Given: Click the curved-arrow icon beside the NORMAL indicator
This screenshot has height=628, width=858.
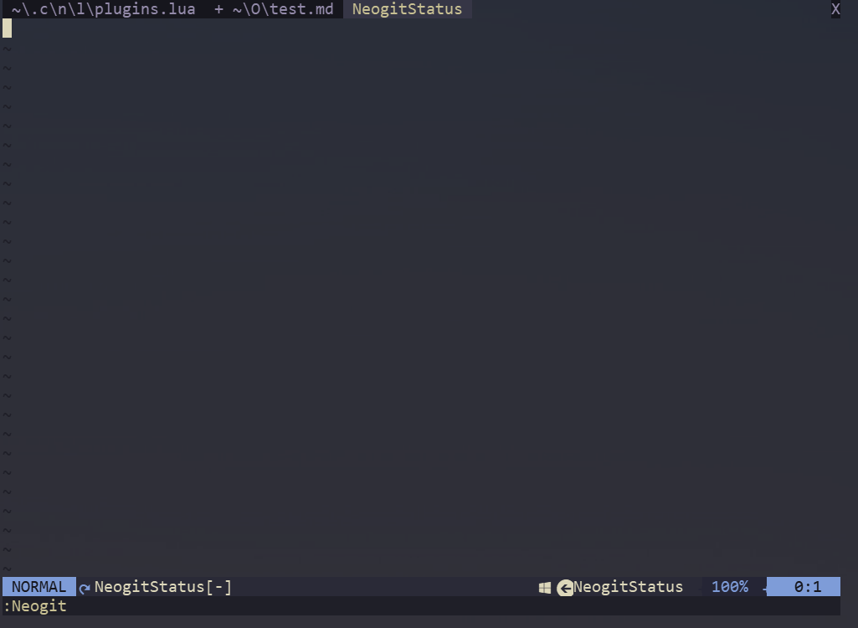Looking at the screenshot, I should click(x=83, y=586).
